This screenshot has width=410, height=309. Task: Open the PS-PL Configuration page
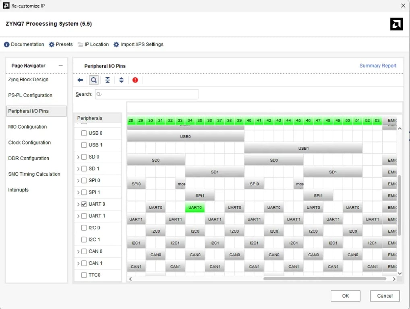[30, 95]
